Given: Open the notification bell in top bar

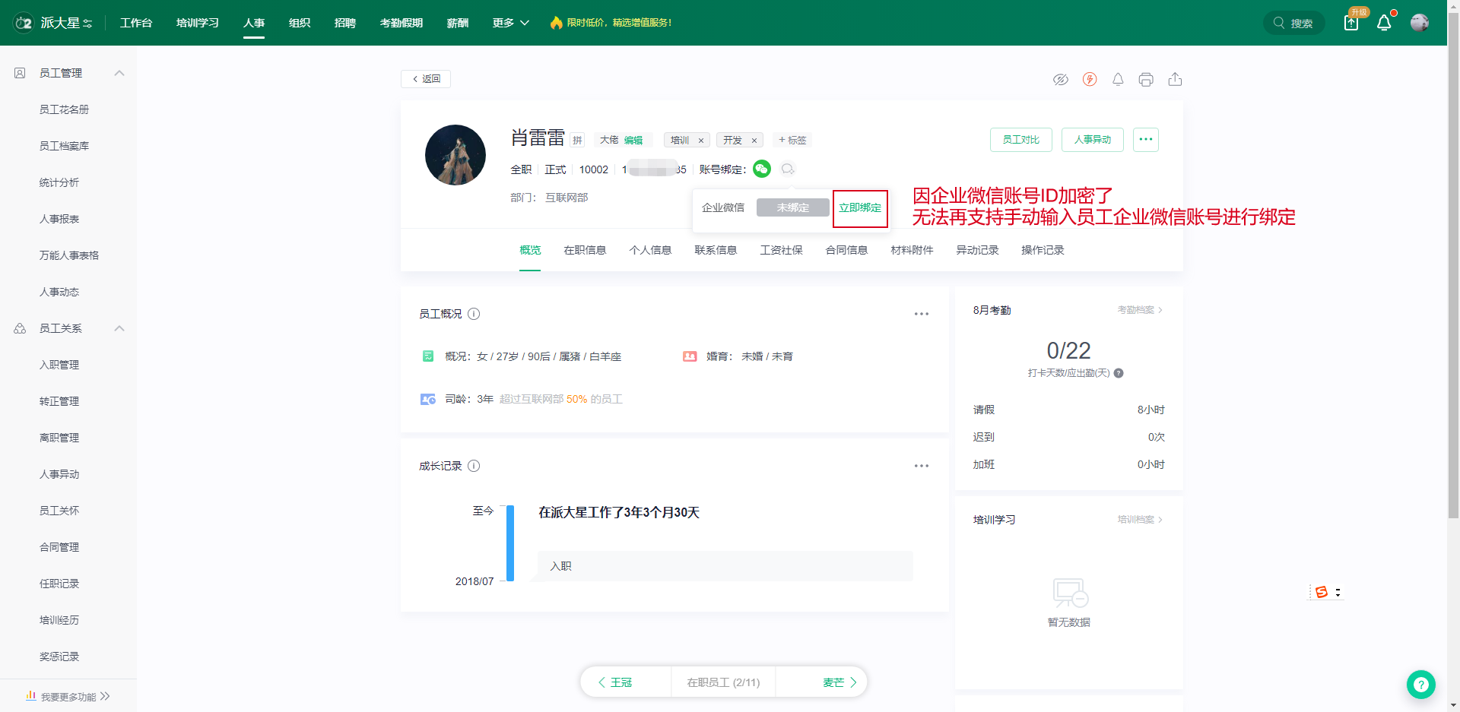Looking at the screenshot, I should coord(1384,23).
